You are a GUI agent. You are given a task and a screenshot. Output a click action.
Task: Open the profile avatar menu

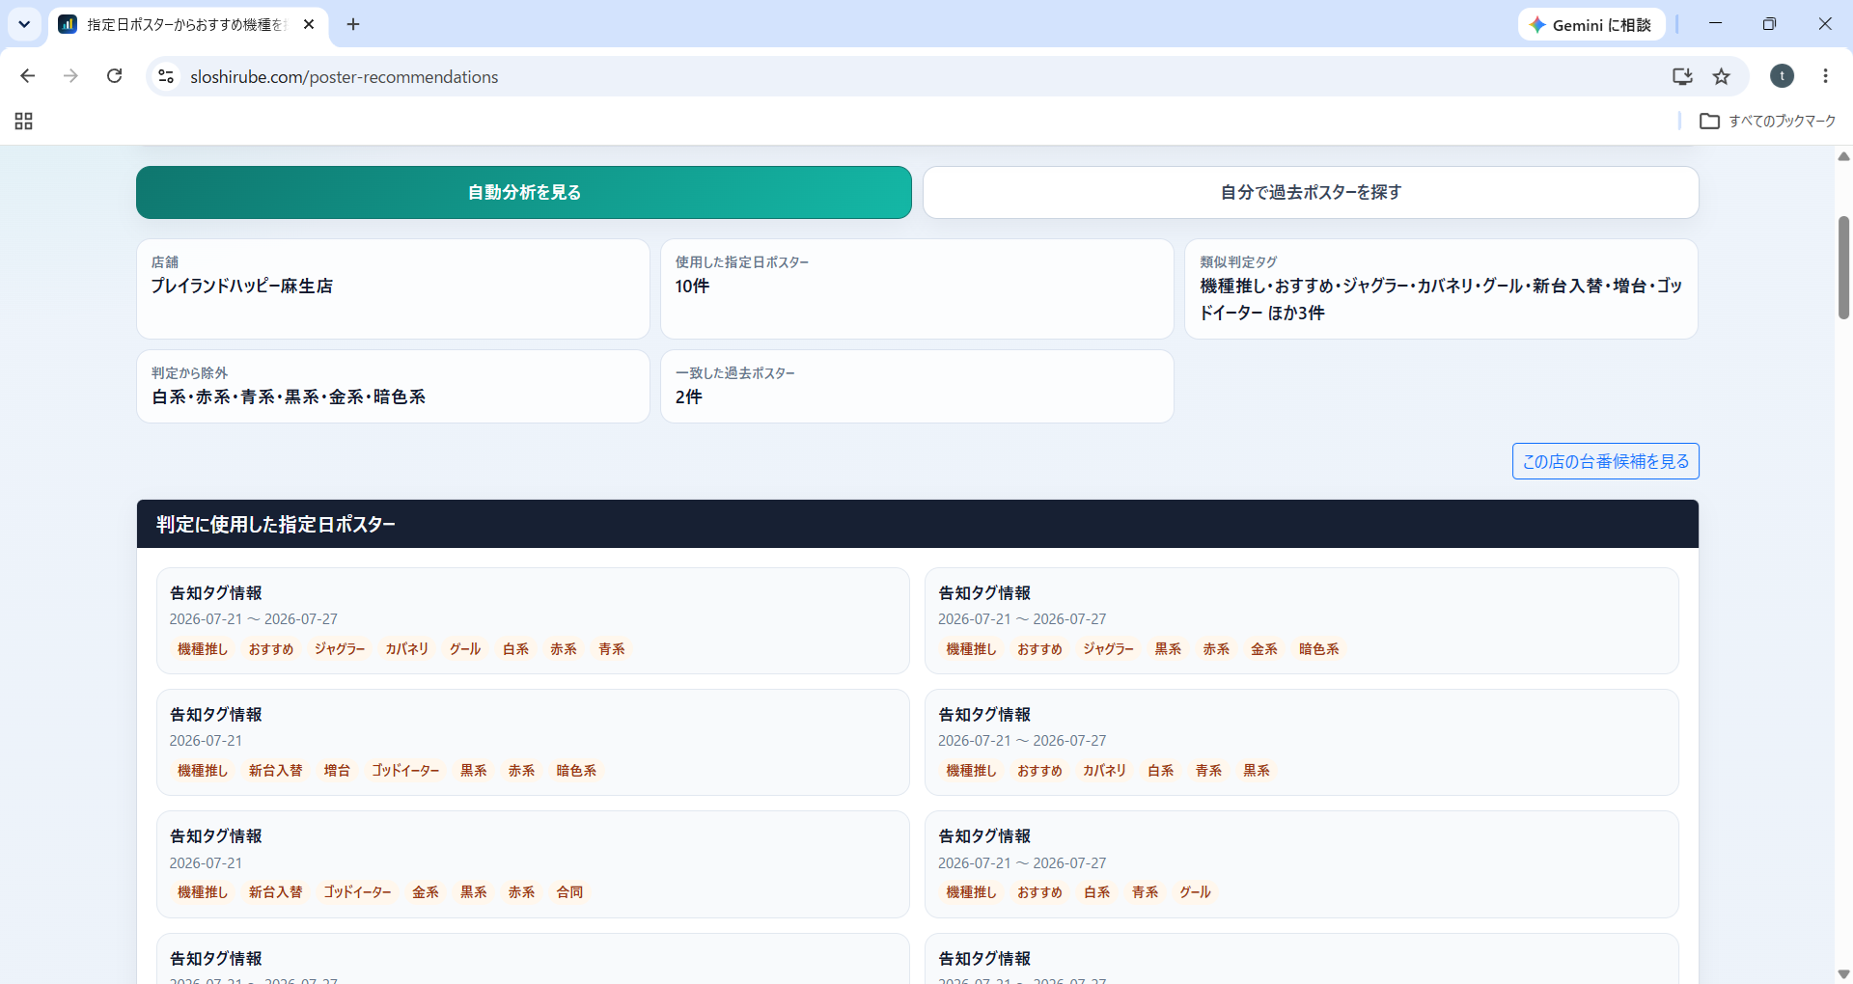1782,76
